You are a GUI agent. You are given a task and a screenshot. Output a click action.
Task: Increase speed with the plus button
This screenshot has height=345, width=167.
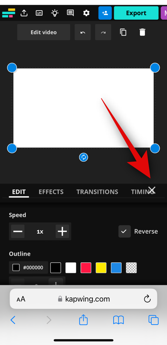coord(62,231)
